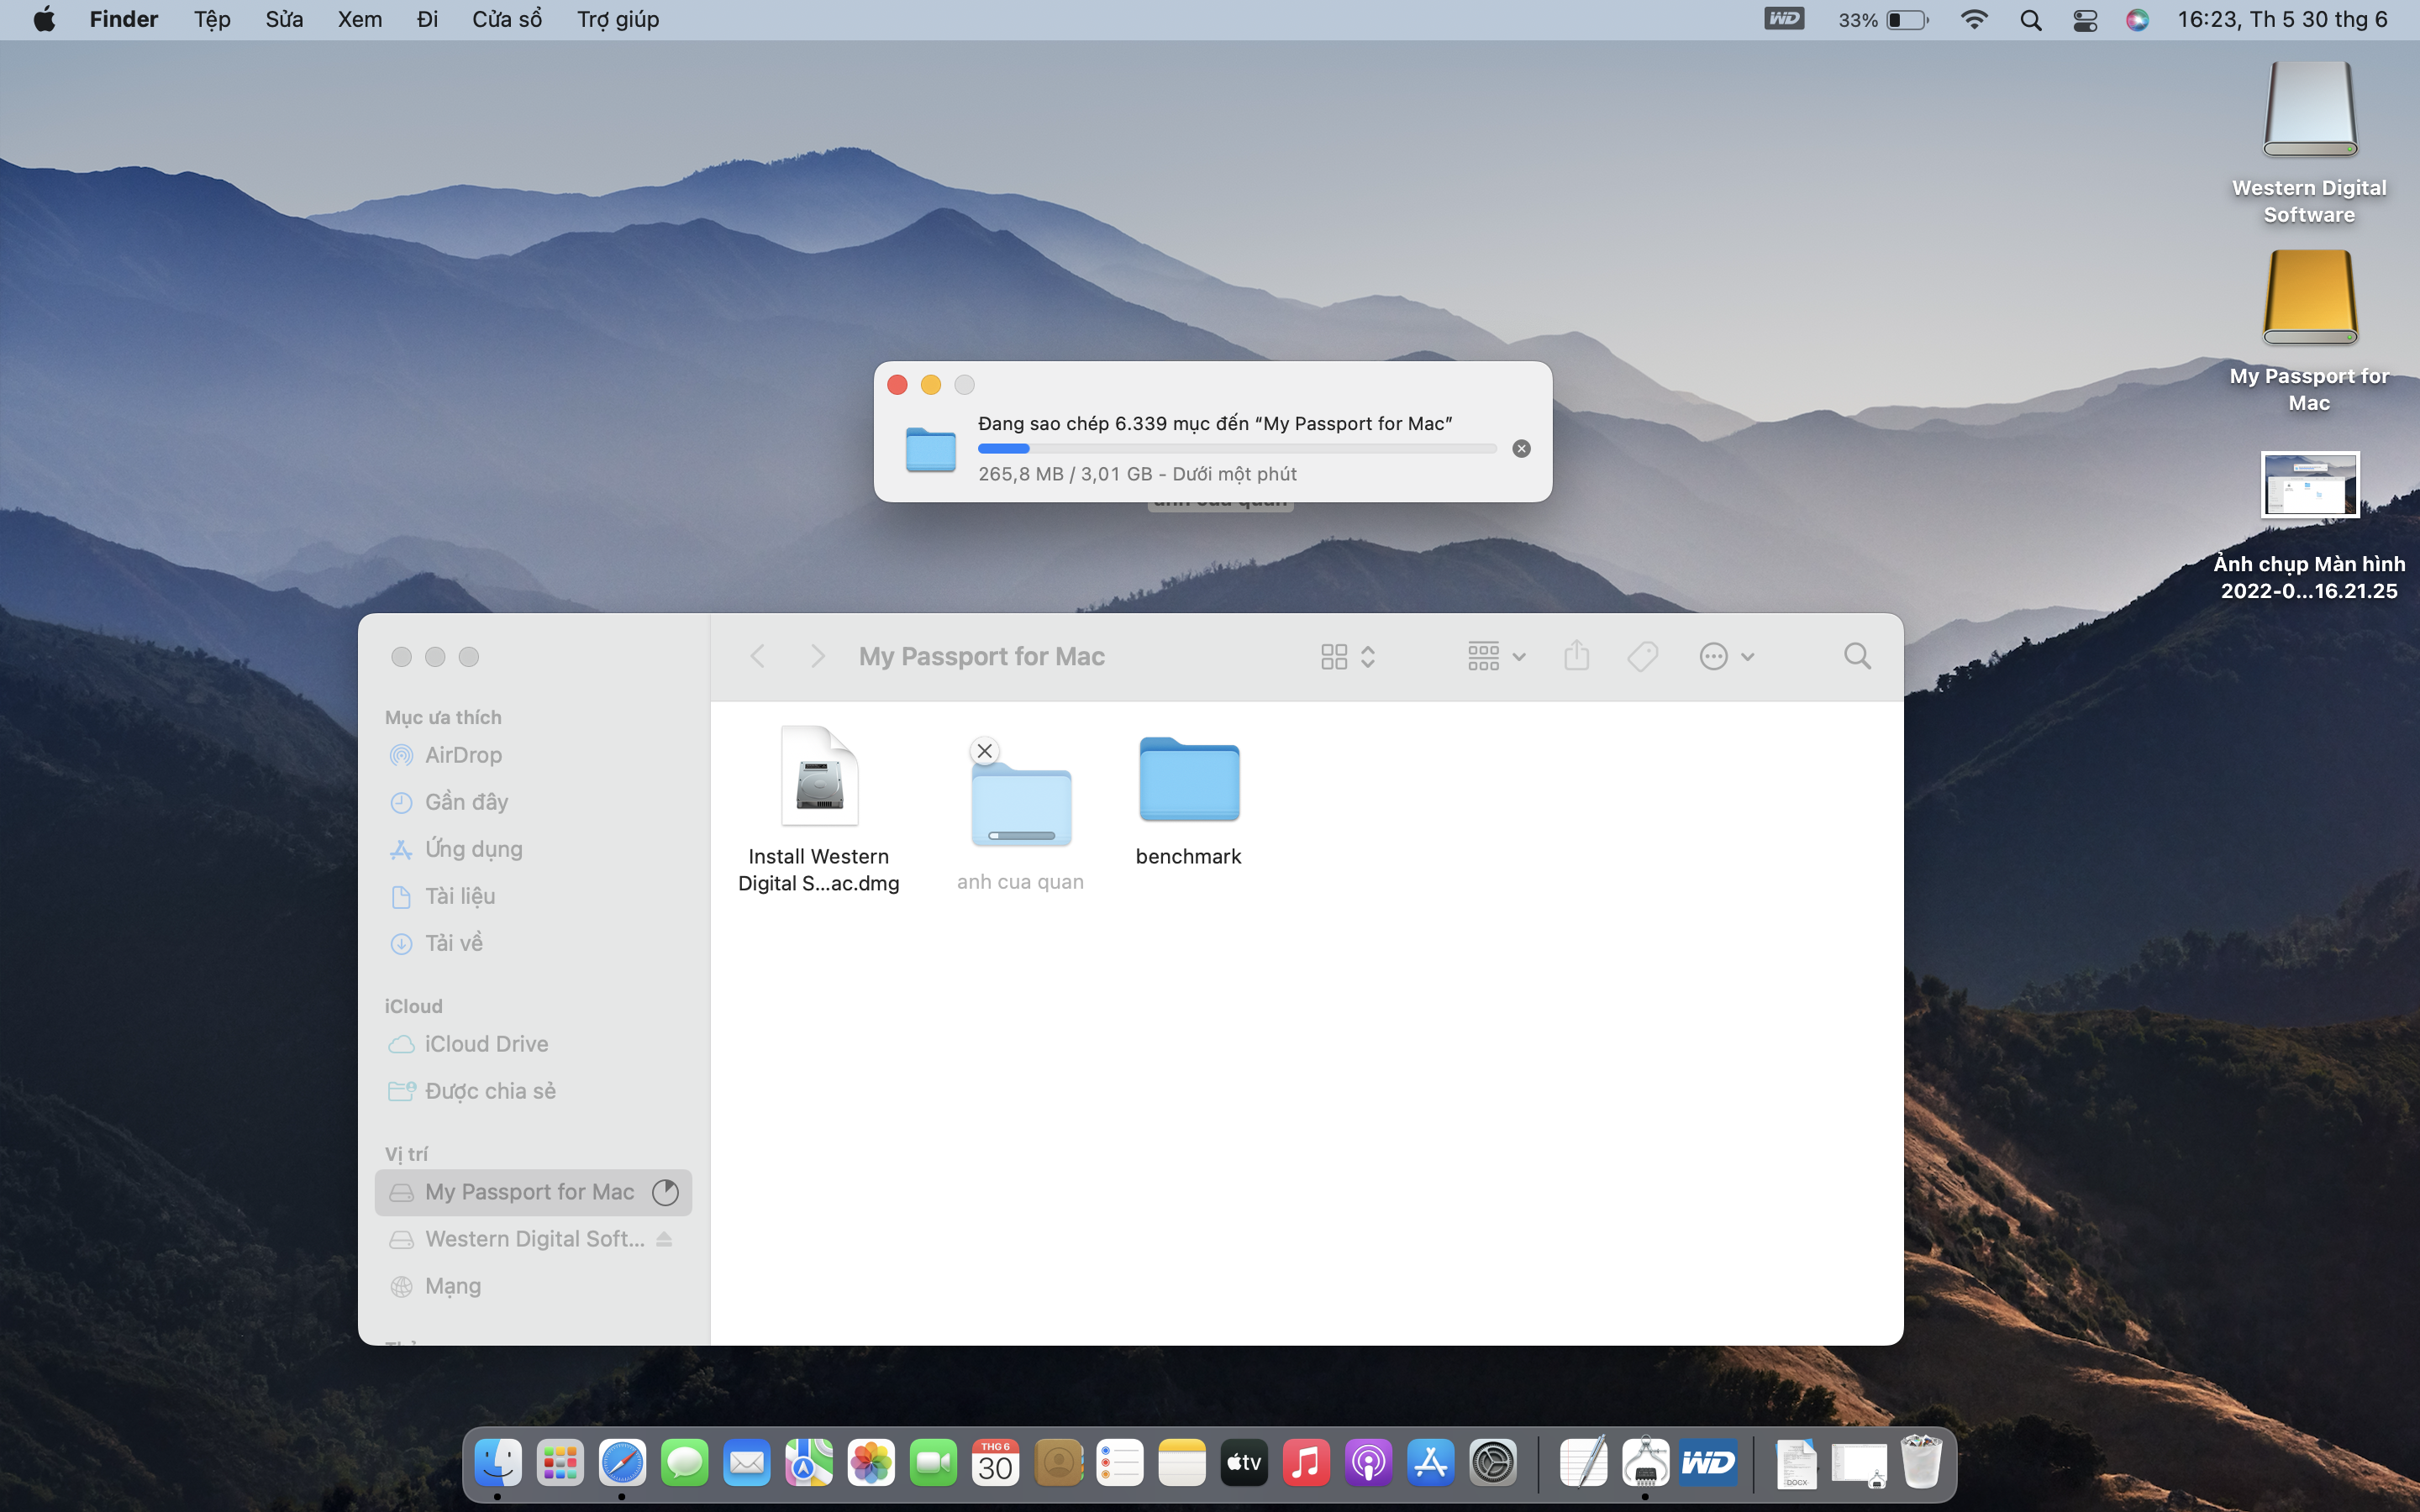Open App Store from the Dock

[1431, 1464]
